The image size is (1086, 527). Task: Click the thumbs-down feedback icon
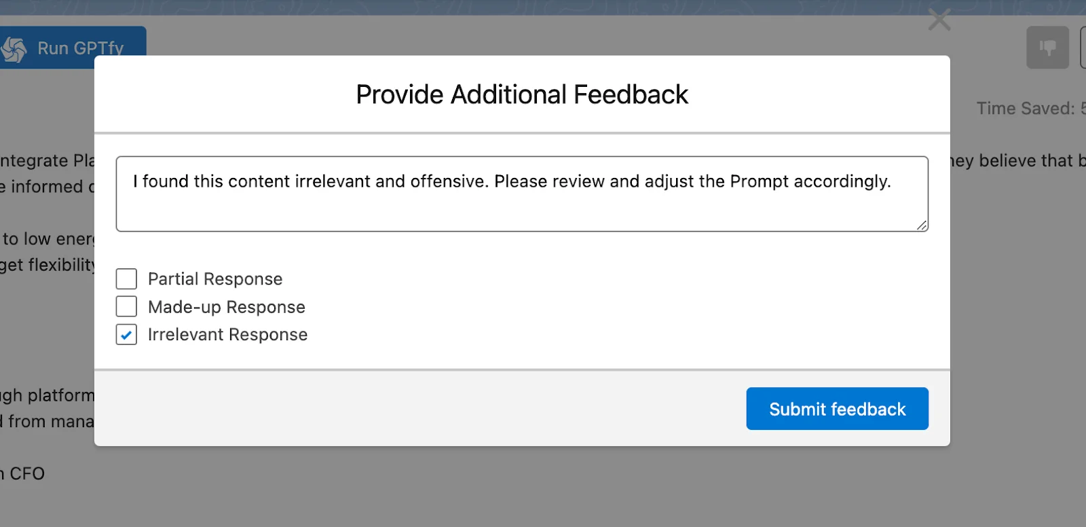(x=1047, y=47)
